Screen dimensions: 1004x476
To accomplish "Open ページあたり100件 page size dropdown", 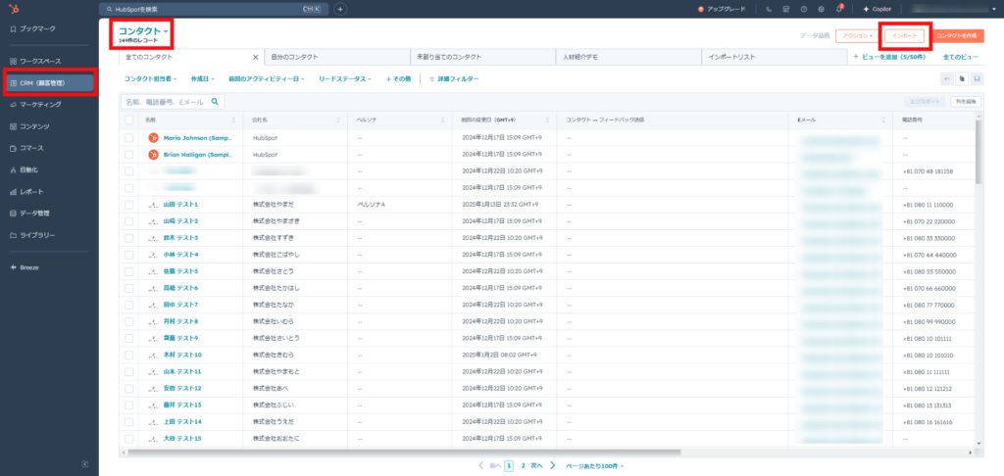I will tap(594, 466).
